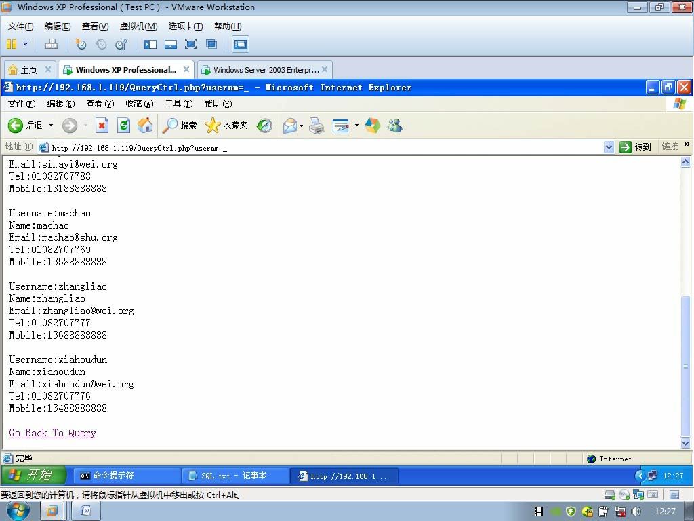
Task: Click the page scrollbar up arrow
Action: click(x=685, y=162)
